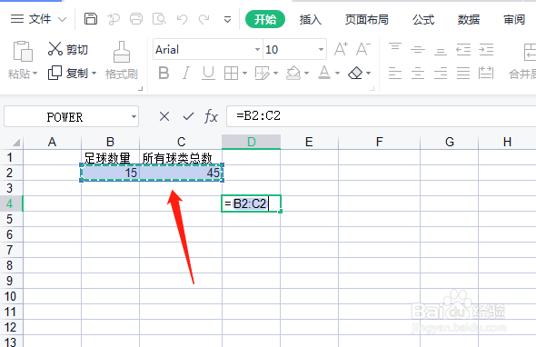Open the name box dropdown showing POWER

134,117
